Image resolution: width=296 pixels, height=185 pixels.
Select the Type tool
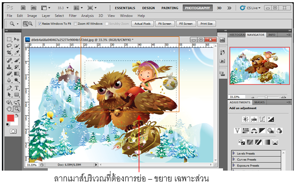tap(17, 88)
